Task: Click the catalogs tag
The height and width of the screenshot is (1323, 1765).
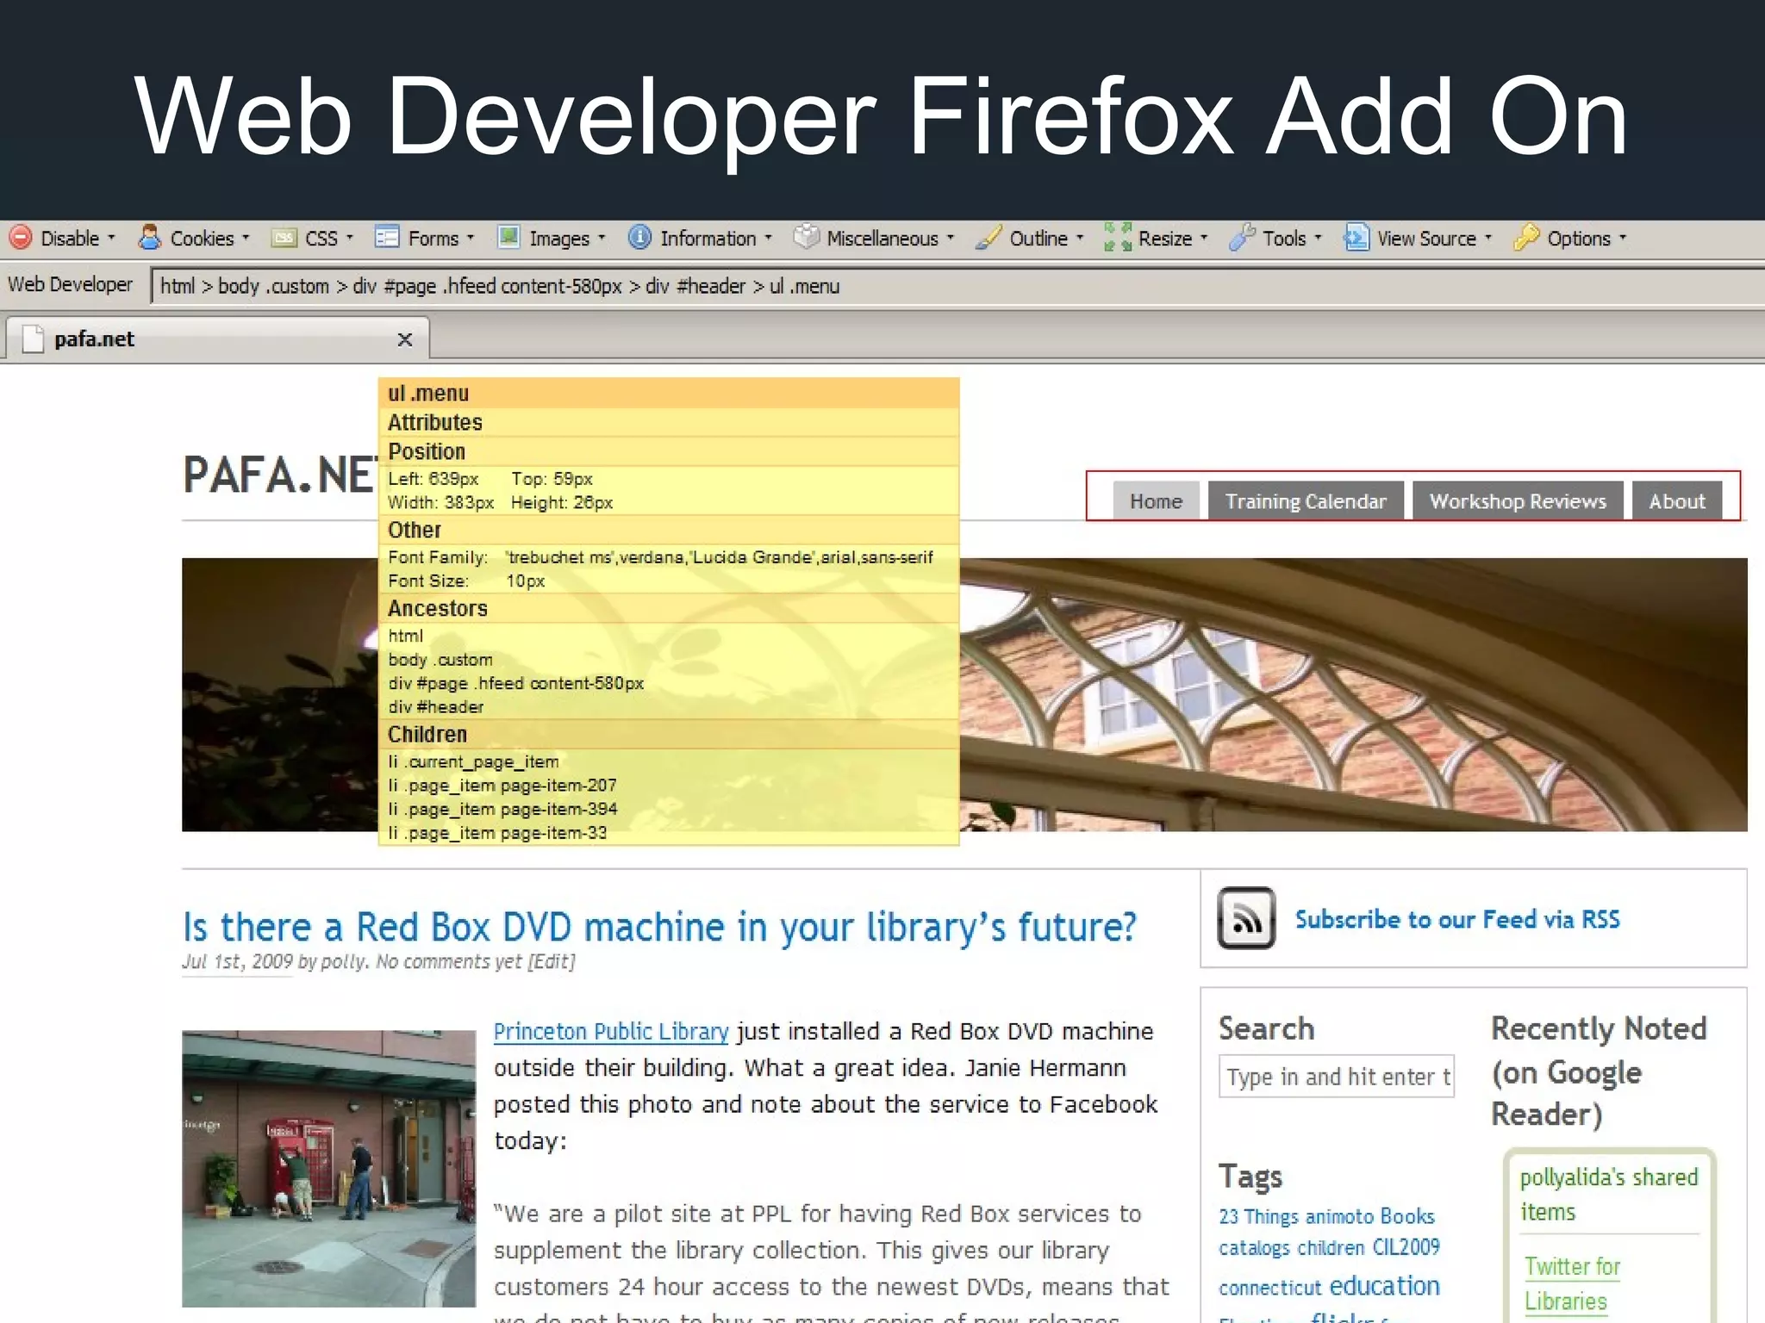Action: coord(1254,1247)
